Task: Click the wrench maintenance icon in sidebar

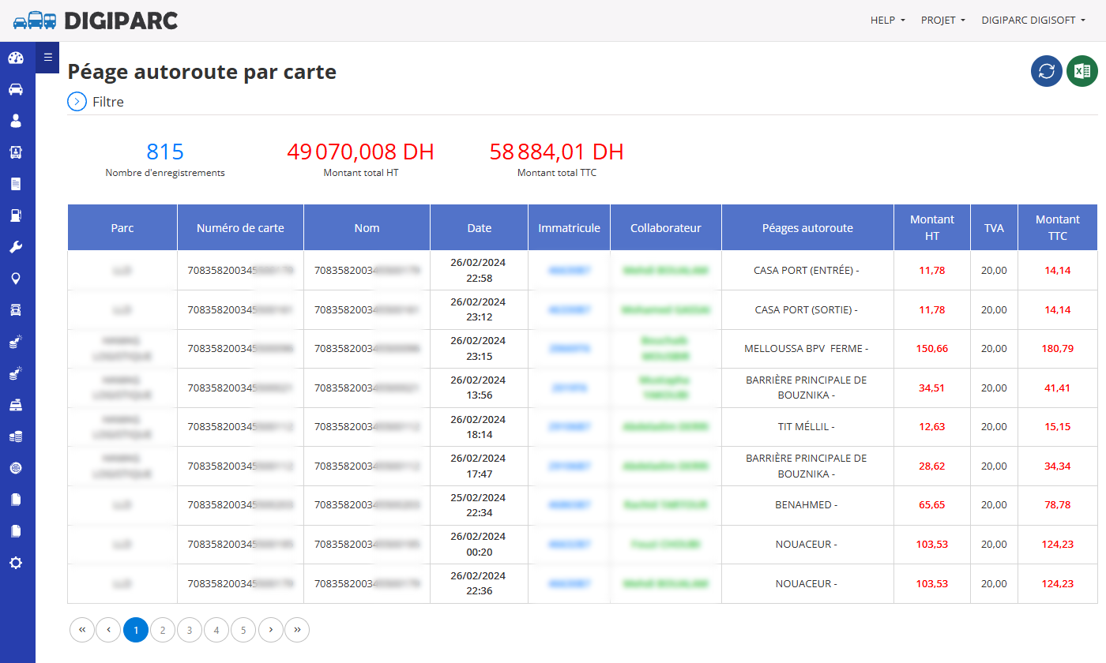Action: click(16, 247)
